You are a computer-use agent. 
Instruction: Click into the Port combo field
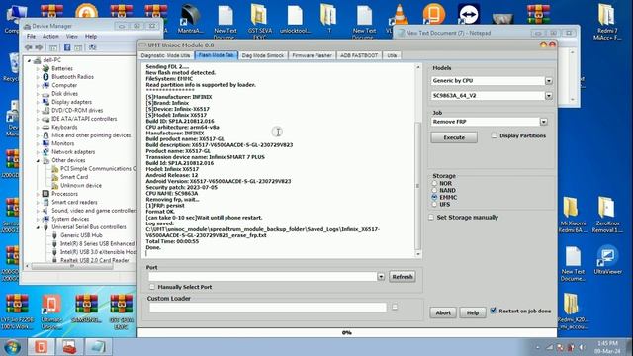263,277
